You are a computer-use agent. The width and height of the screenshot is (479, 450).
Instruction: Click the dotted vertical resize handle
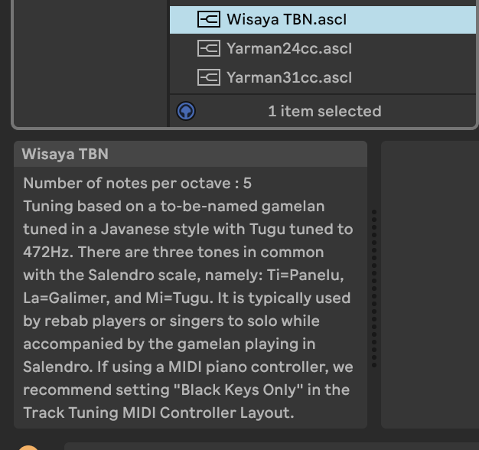tap(374, 289)
